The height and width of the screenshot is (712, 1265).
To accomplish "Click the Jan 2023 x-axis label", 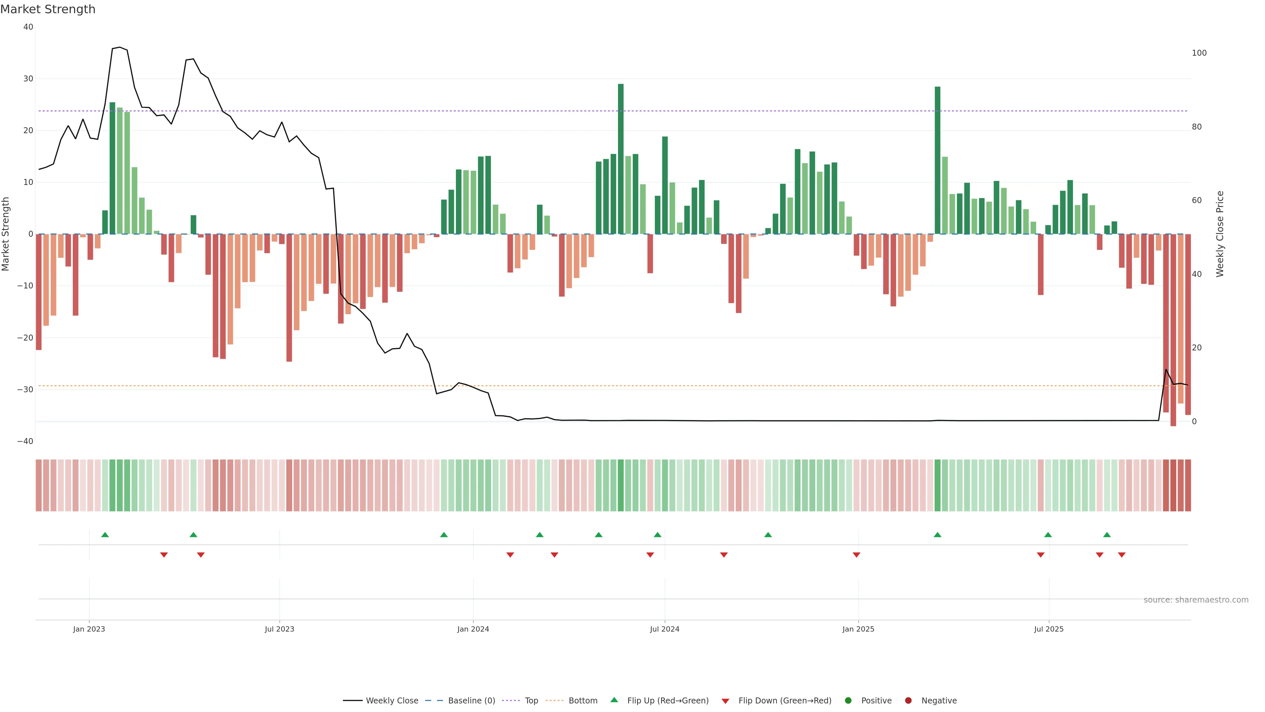I will [89, 629].
